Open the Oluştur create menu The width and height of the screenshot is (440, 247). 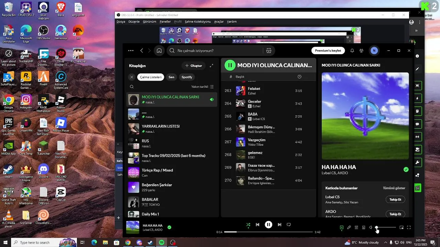pos(194,66)
